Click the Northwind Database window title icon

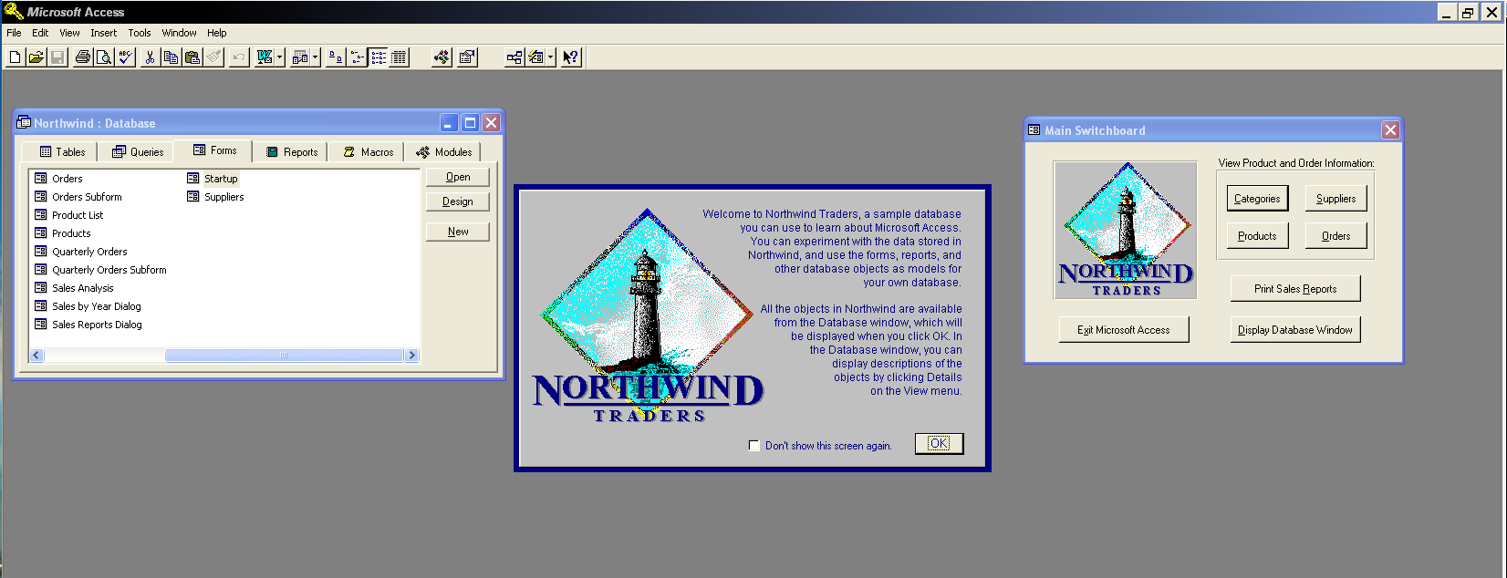[24, 123]
